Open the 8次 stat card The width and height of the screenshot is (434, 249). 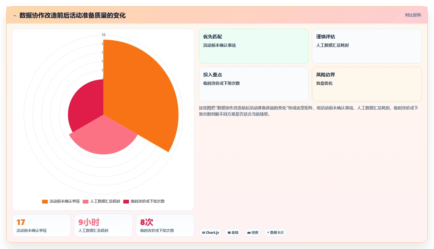pyautogui.click(x=165, y=225)
